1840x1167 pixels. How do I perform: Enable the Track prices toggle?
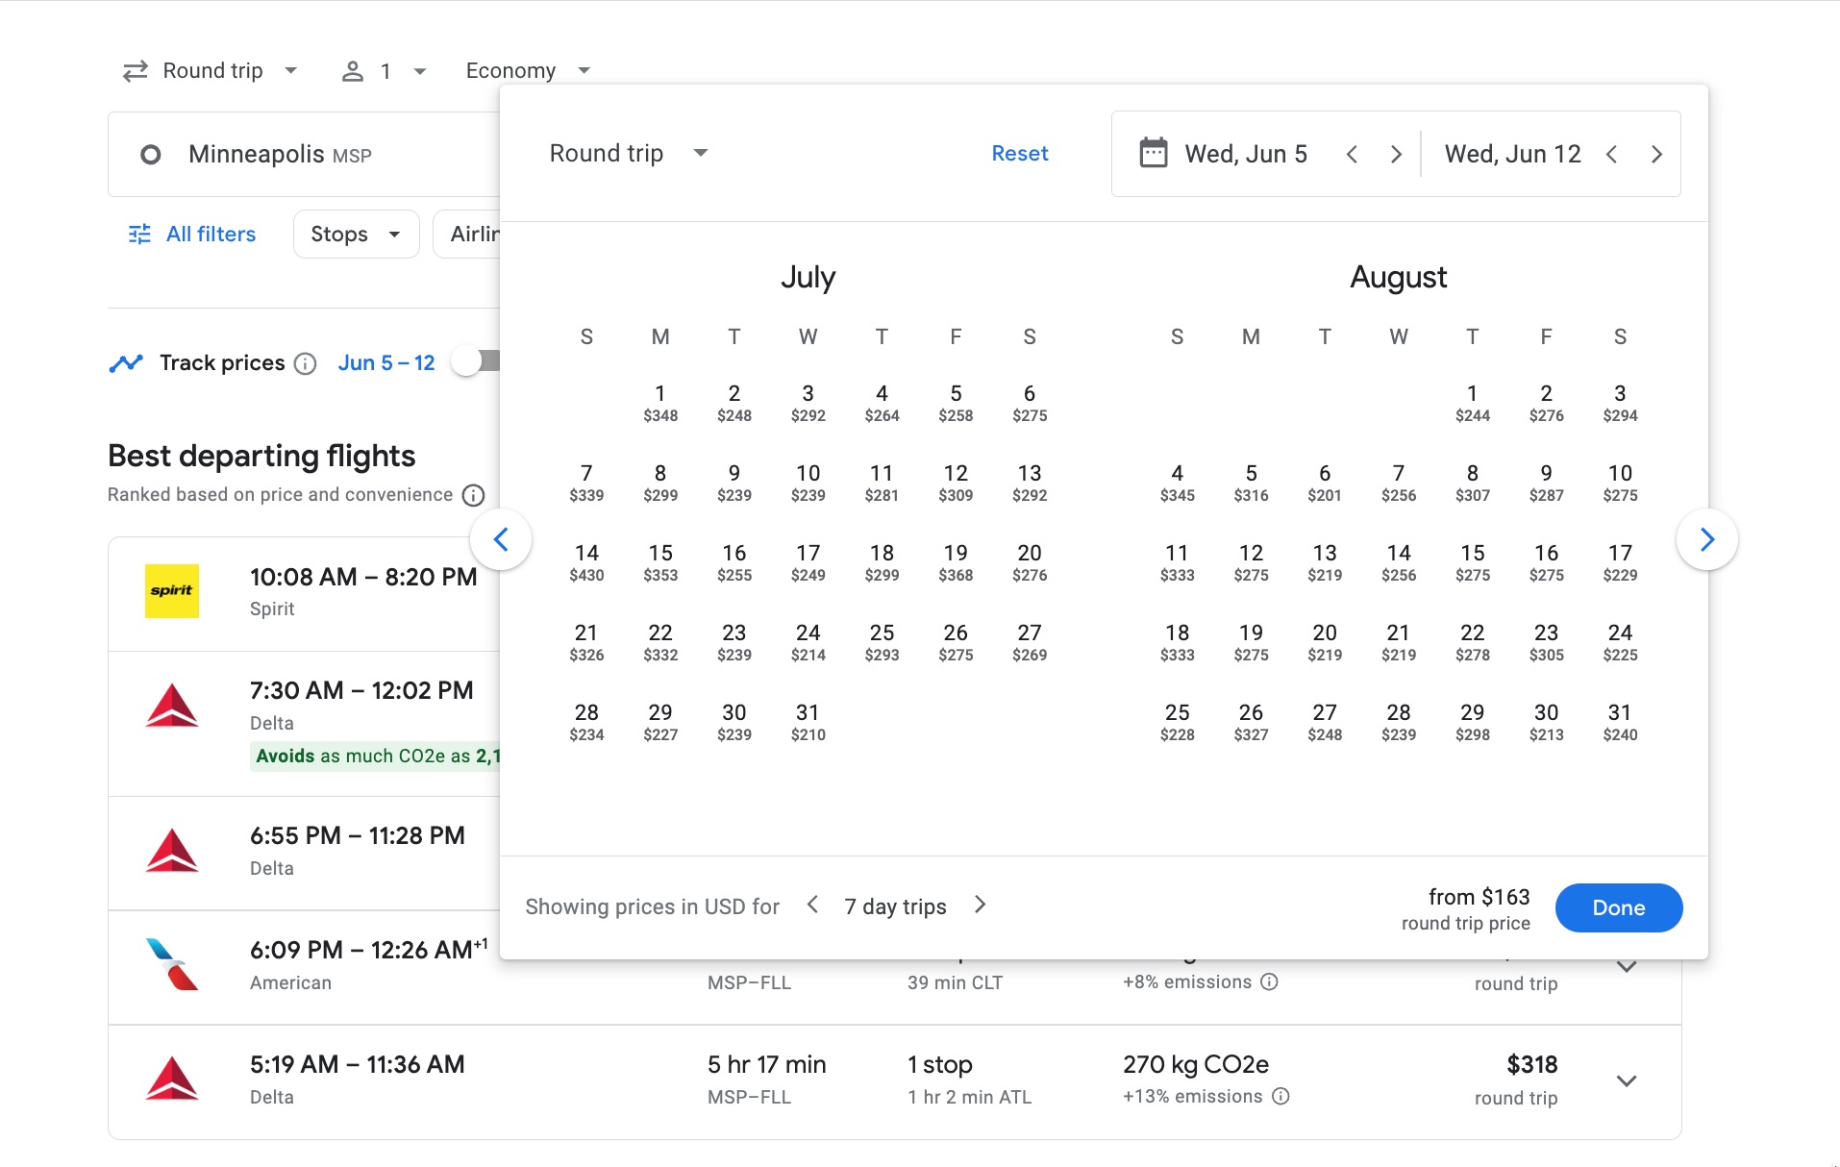[x=478, y=360]
